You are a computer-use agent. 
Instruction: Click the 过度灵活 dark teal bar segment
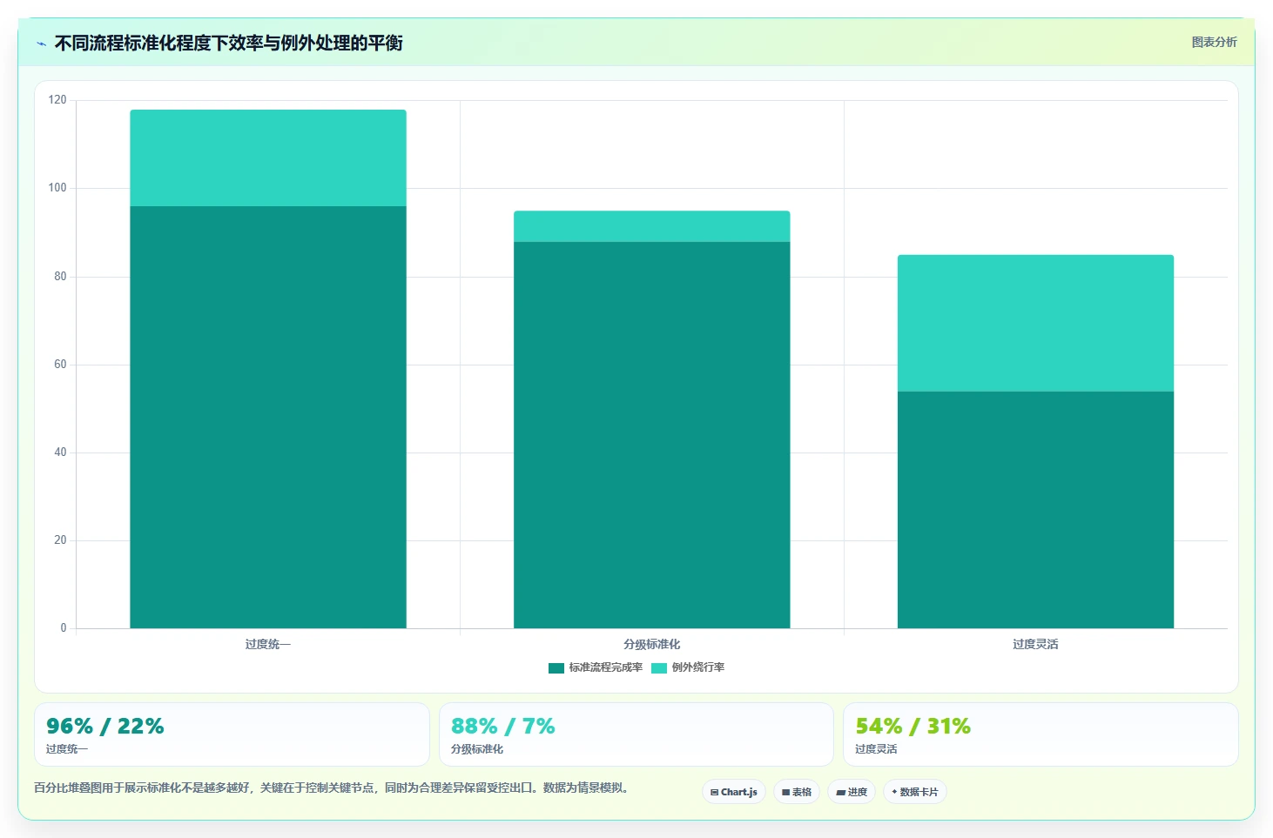(x=1035, y=510)
